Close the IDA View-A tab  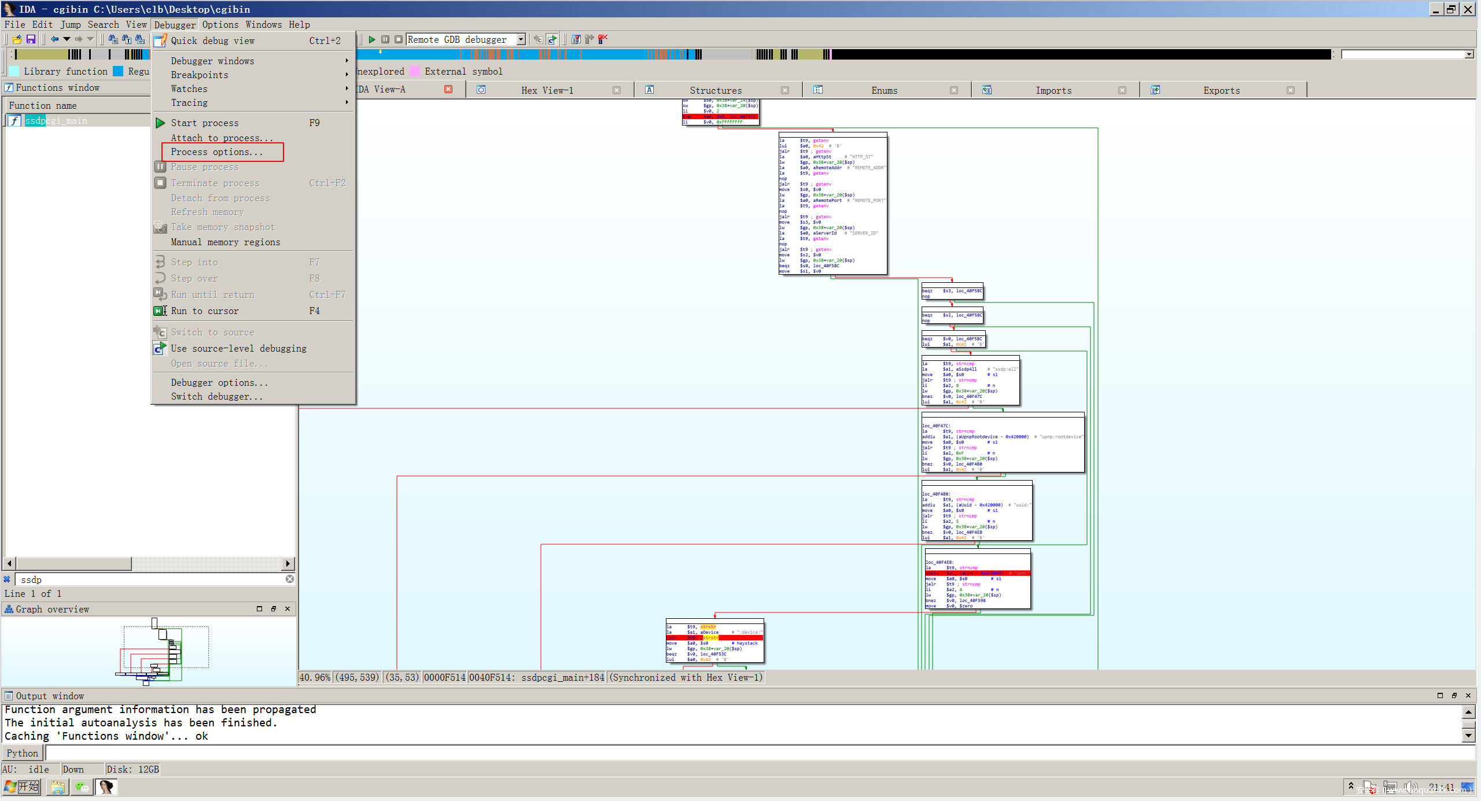tap(448, 89)
